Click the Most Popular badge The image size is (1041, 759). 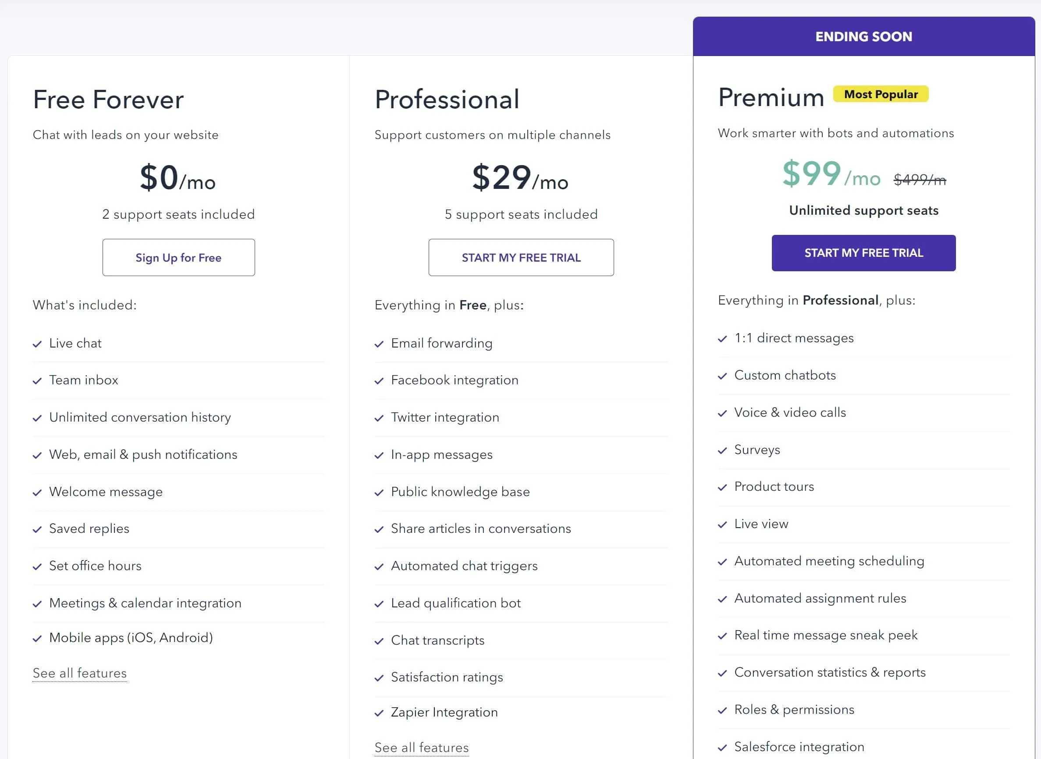881,94
